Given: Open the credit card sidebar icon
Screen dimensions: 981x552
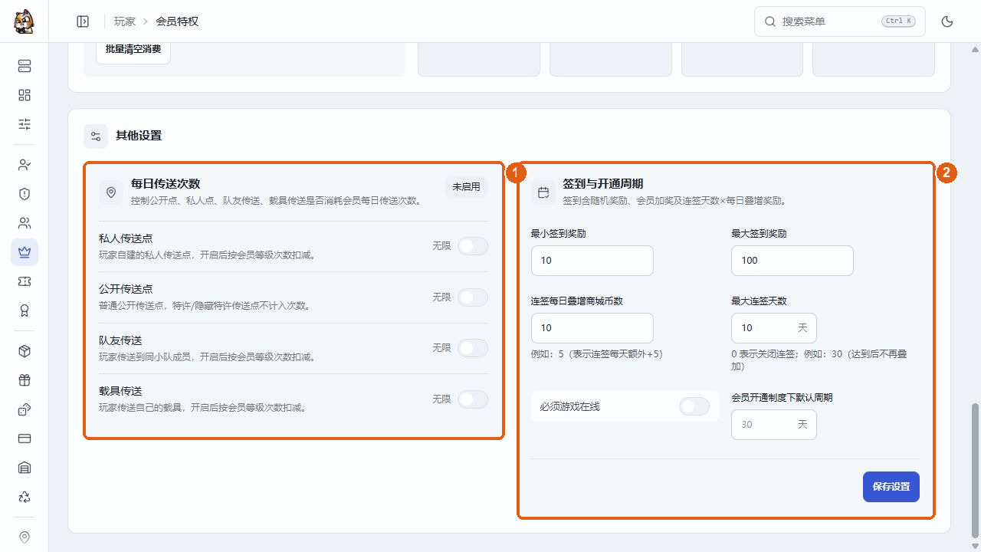Looking at the screenshot, I should tap(25, 439).
